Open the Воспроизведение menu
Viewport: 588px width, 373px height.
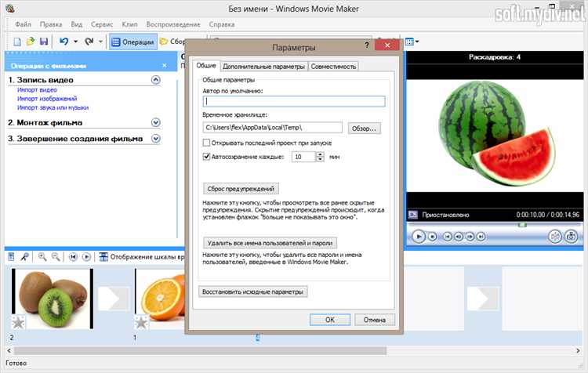point(173,24)
